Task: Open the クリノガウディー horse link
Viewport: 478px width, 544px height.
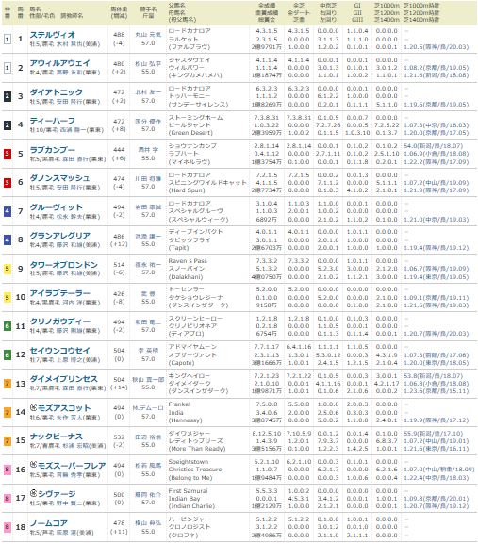Action: [60, 321]
